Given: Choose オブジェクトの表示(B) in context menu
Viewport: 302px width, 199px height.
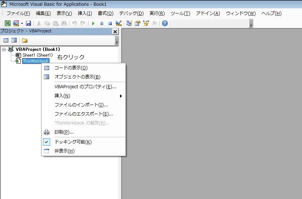Looking at the screenshot, I should (84, 77).
